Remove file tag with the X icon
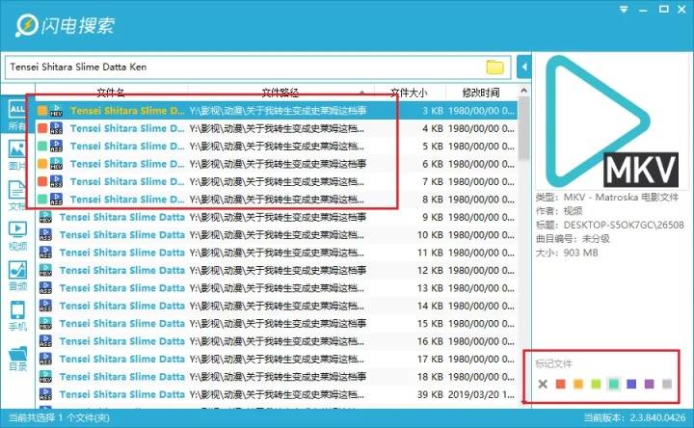The width and height of the screenshot is (694, 428). coord(543,384)
